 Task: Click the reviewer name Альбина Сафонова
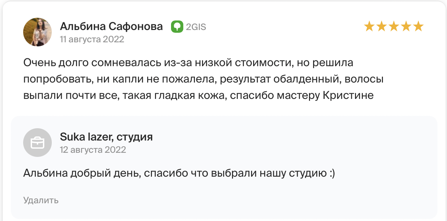click(x=111, y=26)
